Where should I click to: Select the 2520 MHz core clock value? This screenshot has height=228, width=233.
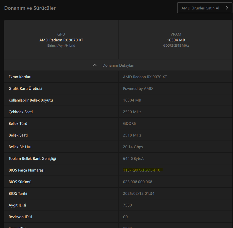pos(132,112)
